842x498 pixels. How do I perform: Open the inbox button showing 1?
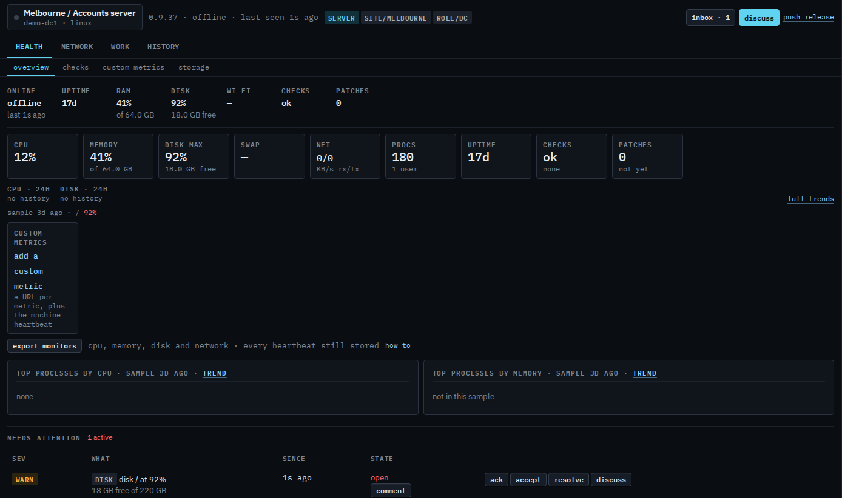(x=710, y=18)
